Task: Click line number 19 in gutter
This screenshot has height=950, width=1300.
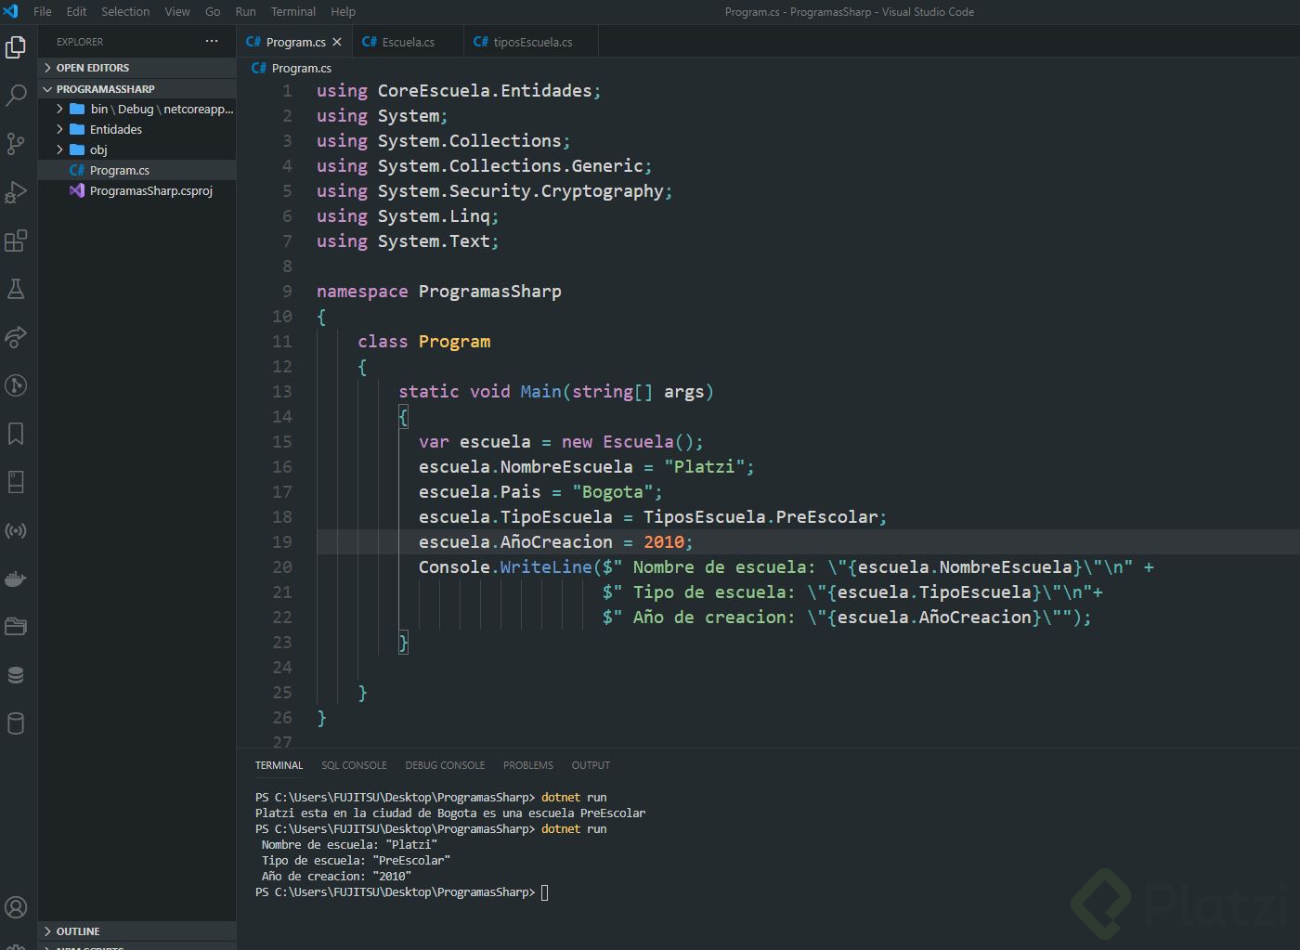Action: pyautogui.click(x=282, y=541)
